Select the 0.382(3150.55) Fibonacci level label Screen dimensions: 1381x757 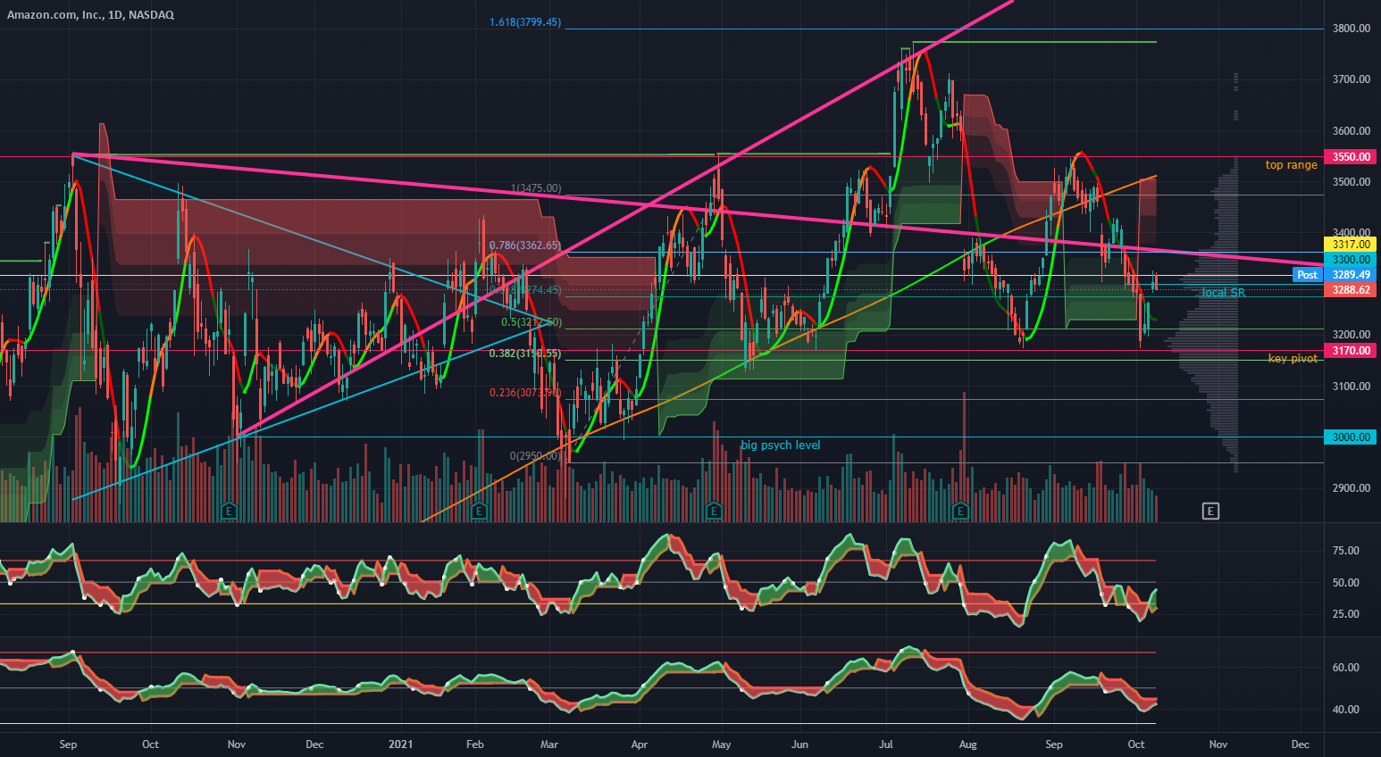[525, 354]
